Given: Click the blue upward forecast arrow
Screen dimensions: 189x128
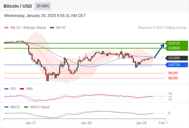Looking at the screenshot, I should click(x=159, y=51).
